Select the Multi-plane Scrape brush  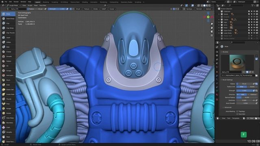pyautogui.click(x=8, y=75)
